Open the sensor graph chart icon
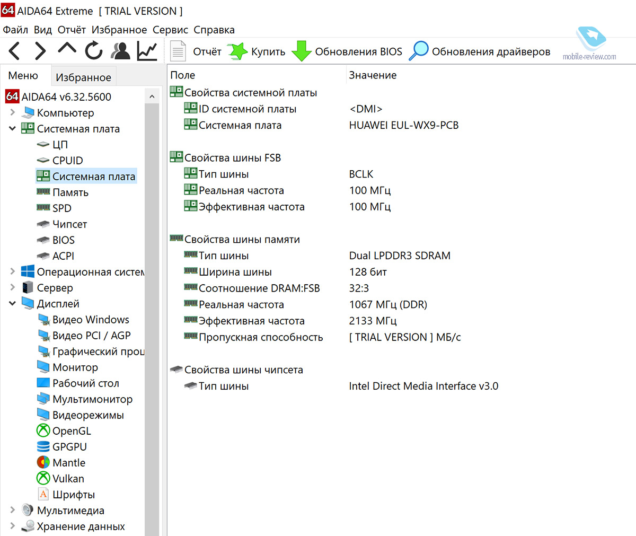The height and width of the screenshot is (536, 636). 147,51
